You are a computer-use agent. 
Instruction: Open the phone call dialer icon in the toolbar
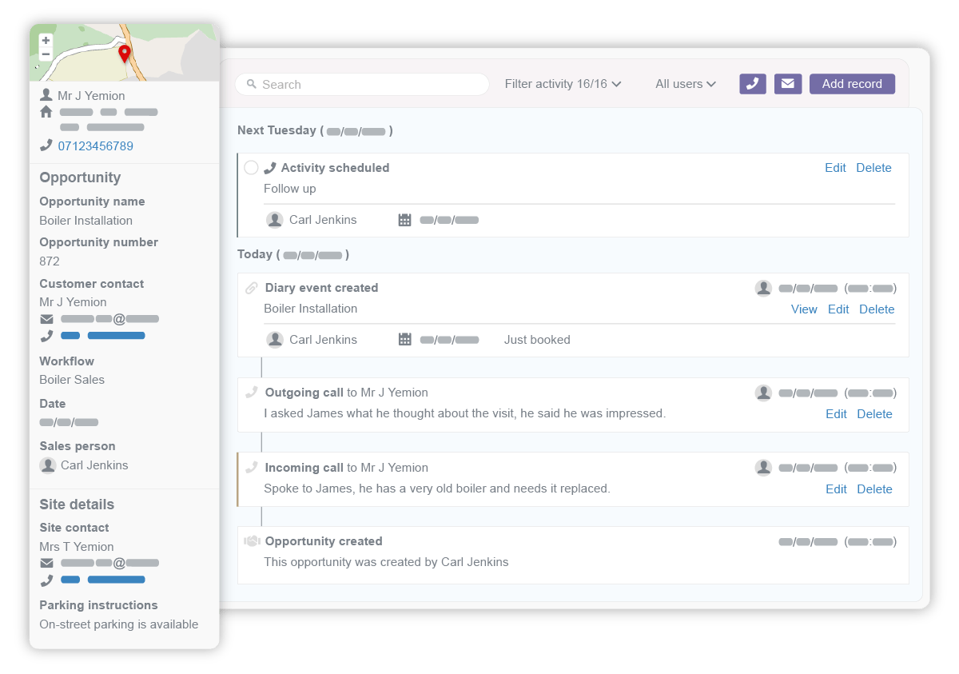[752, 84]
